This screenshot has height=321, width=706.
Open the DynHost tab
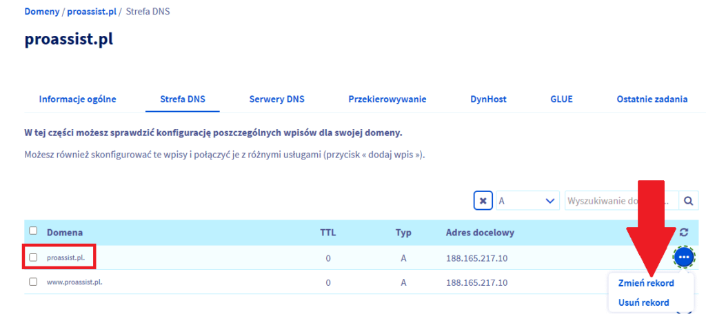pyautogui.click(x=488, y=99)
